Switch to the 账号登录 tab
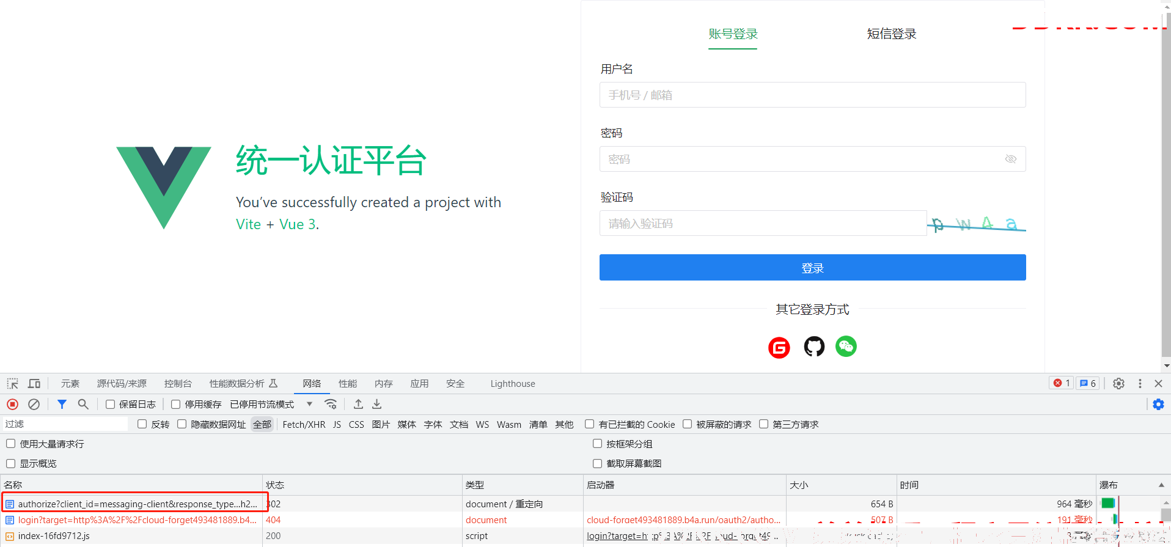 733,34
